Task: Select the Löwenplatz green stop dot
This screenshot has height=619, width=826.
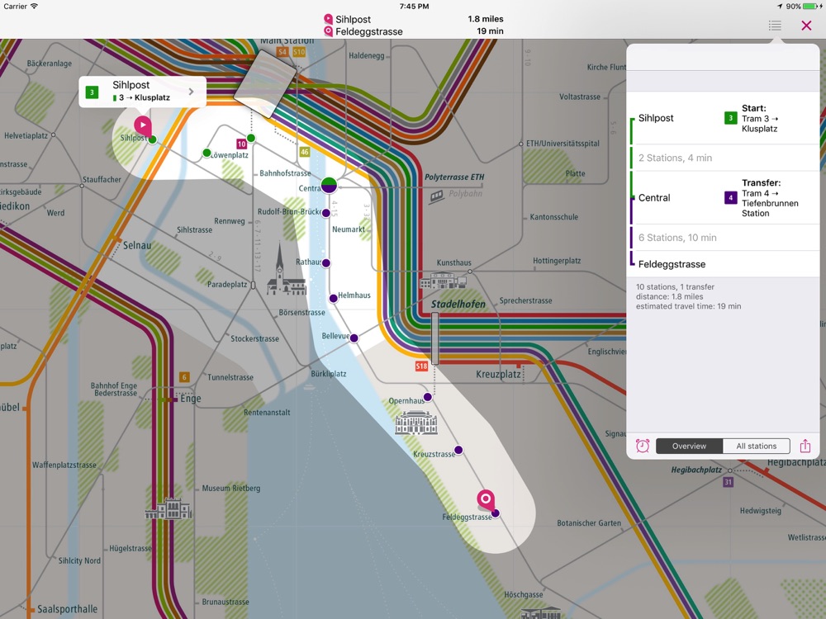Action: (207, 154)
